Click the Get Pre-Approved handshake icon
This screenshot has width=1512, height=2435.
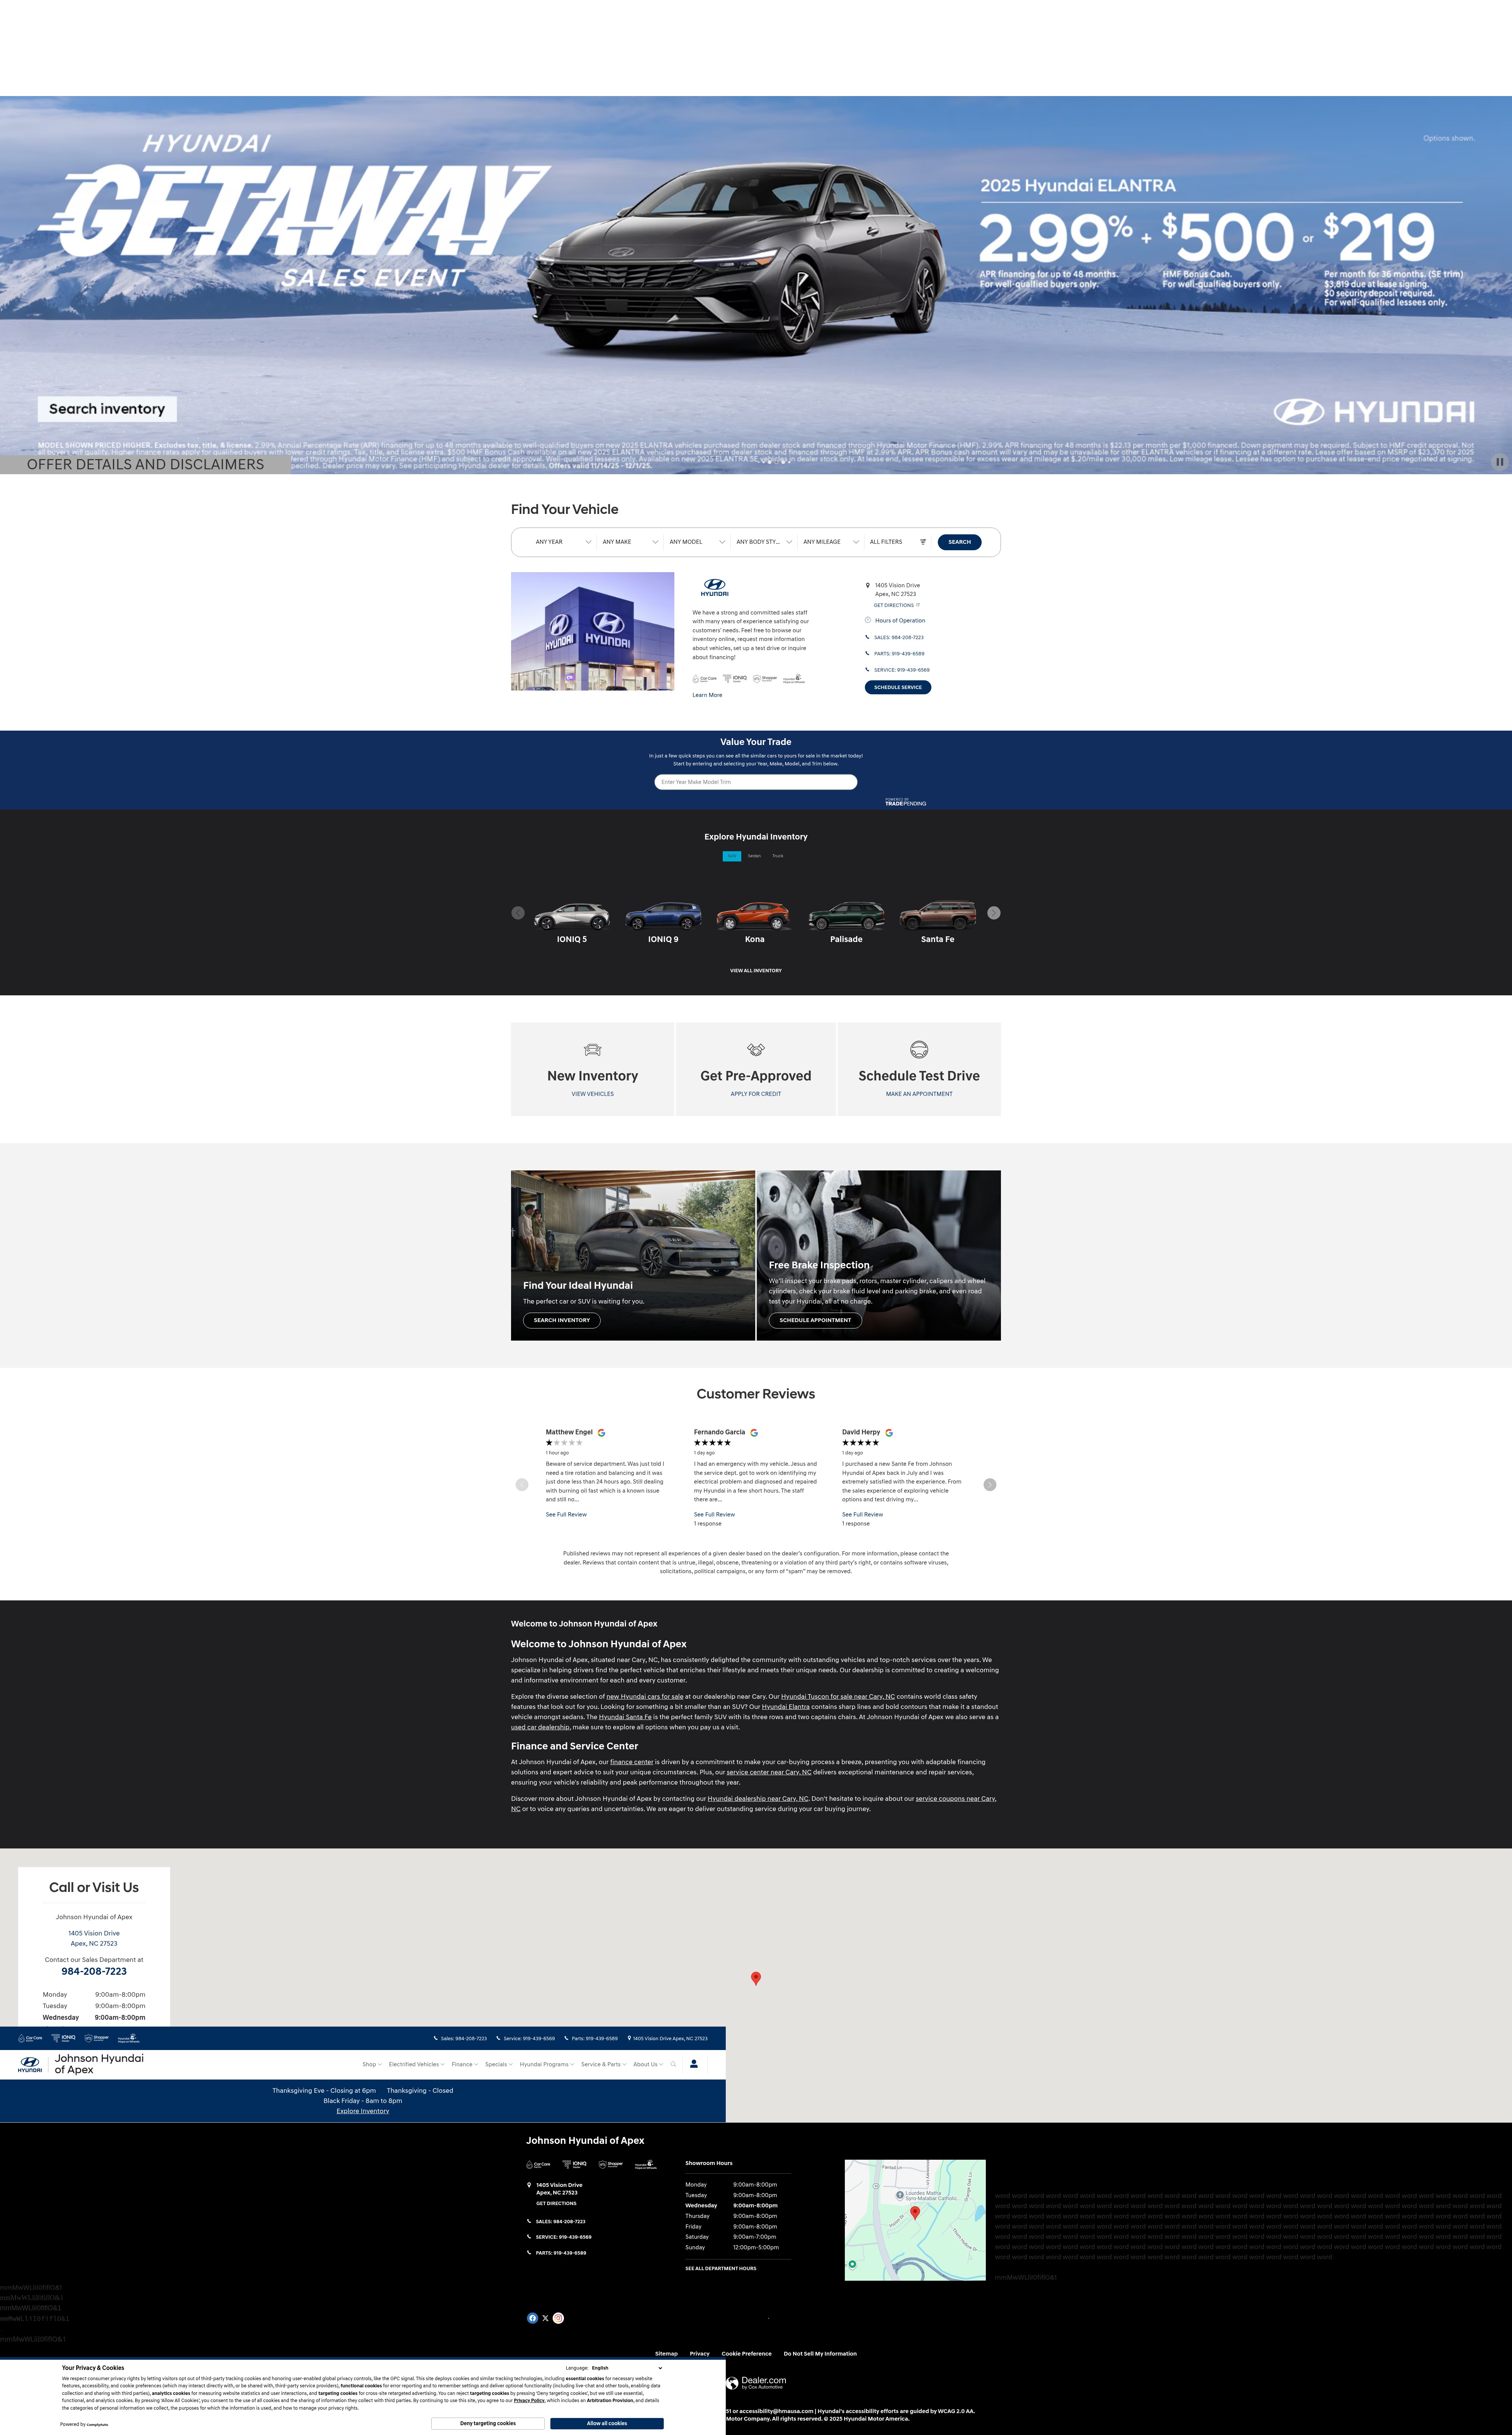(x=756, y=1049)
